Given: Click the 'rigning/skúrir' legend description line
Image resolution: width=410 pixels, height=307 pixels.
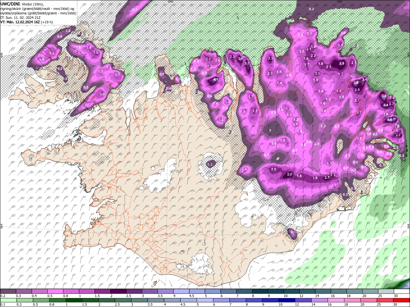Looking at the screenshot, I should 37,9.
